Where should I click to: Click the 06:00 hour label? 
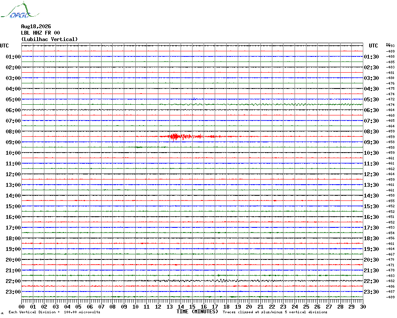pos(13,110)
